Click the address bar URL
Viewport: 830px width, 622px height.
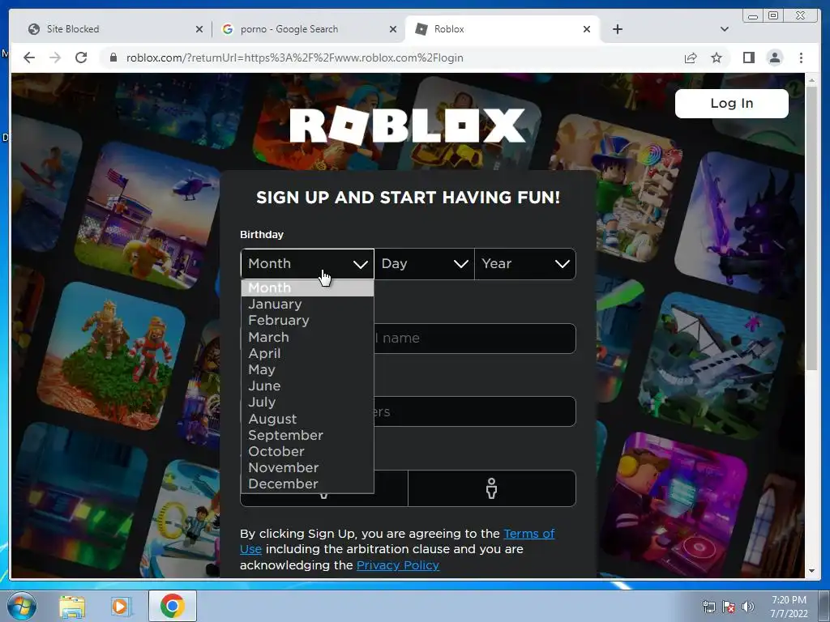[294, 58]
